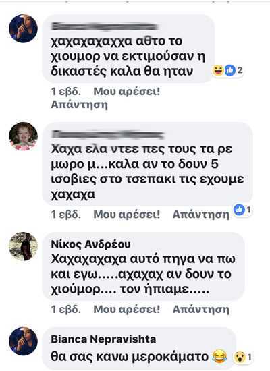The image size is (270, 371).
Task: Click the thumbs-up reaction icon on first comment
Action: pos(230,71)
